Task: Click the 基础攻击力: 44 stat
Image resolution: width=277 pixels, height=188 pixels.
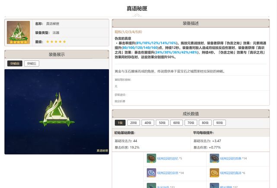Action: (126, 141)
